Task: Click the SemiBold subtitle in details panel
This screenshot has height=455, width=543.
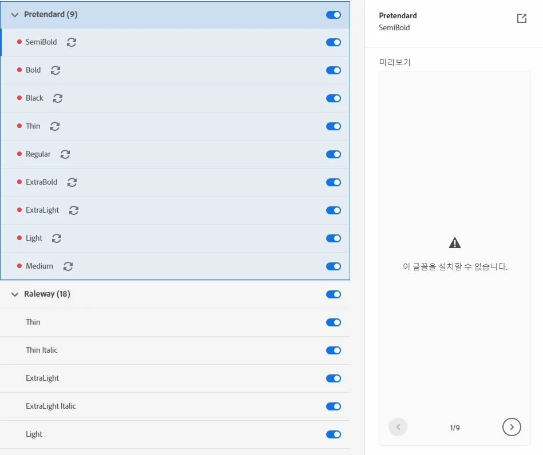Action: tap(394, 27)
